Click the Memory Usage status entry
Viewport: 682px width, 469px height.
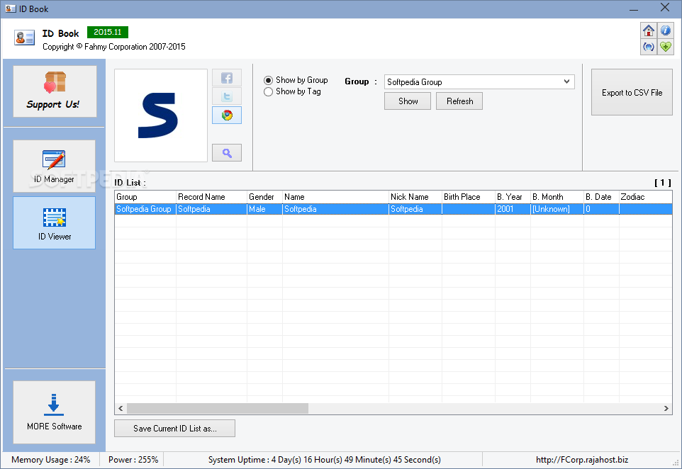51,460
